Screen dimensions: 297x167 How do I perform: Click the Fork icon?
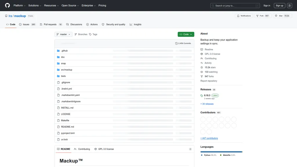click(258, 16)
